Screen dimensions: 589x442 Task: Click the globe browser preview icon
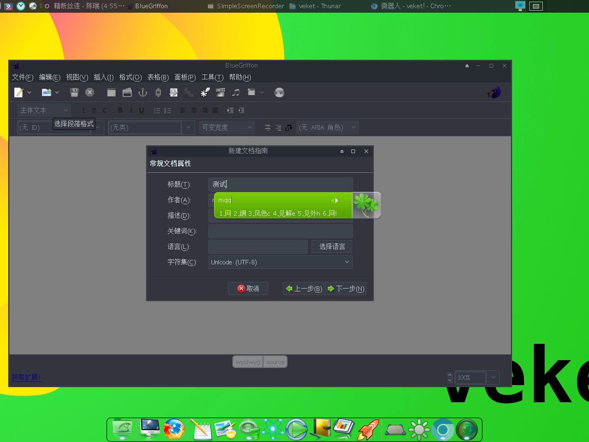point(279,92)
